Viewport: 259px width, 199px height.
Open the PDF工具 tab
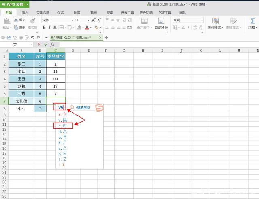tap(165, 13)
